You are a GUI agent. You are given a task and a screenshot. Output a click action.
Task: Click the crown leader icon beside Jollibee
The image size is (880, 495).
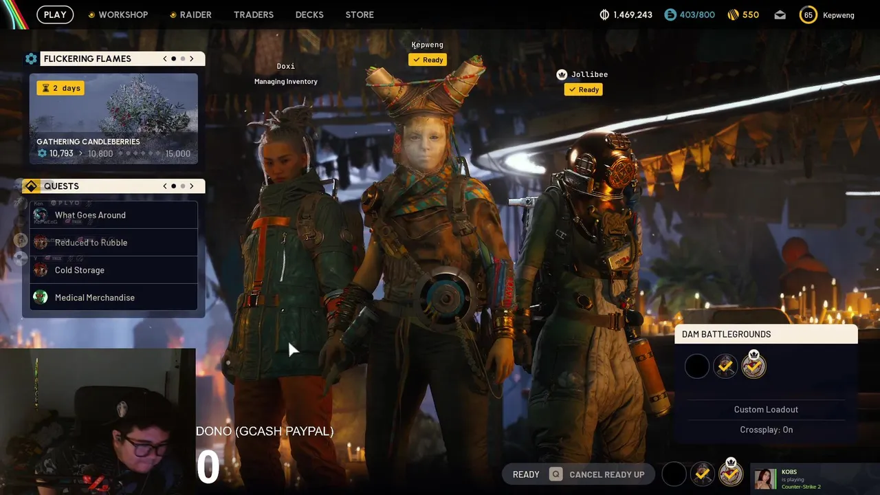tap(562, 74)
